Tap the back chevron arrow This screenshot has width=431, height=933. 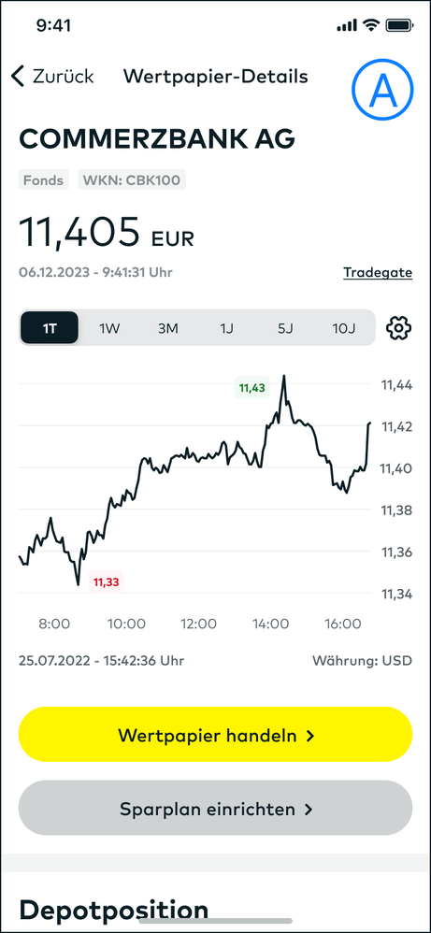click(x=18, y=77)
